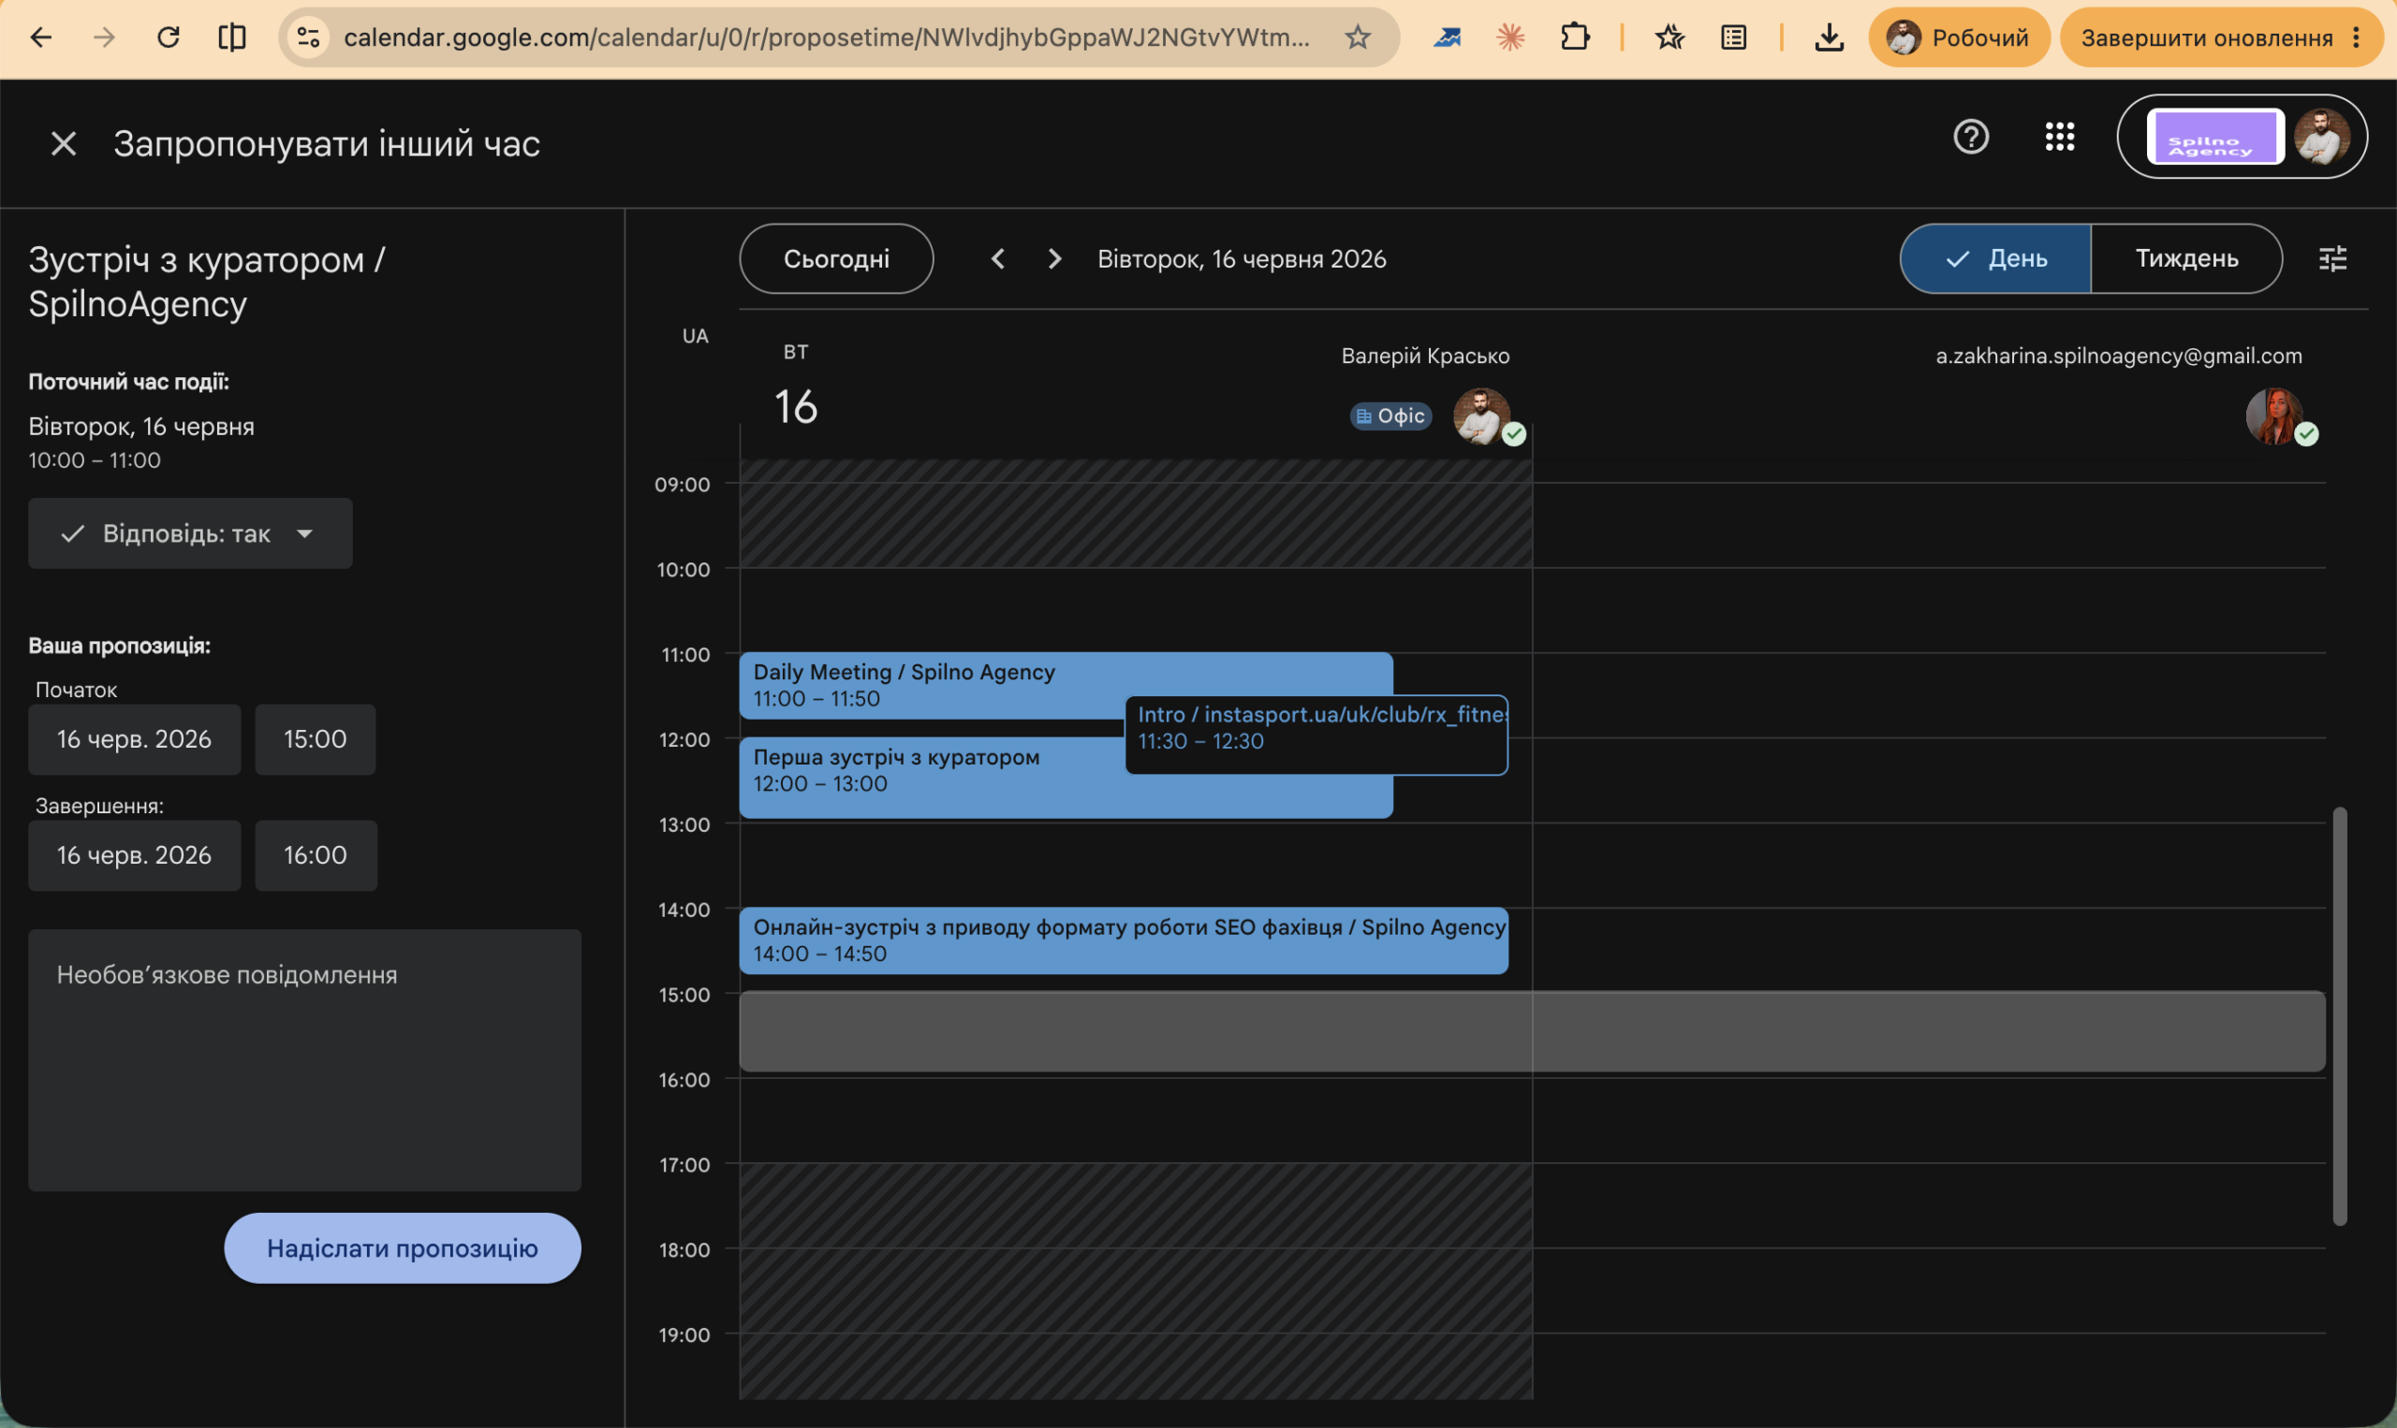Focus the Необов'язкове повідомлення text box
This screenshot has height=1428, width=2397.
[x=304, y=1059]
